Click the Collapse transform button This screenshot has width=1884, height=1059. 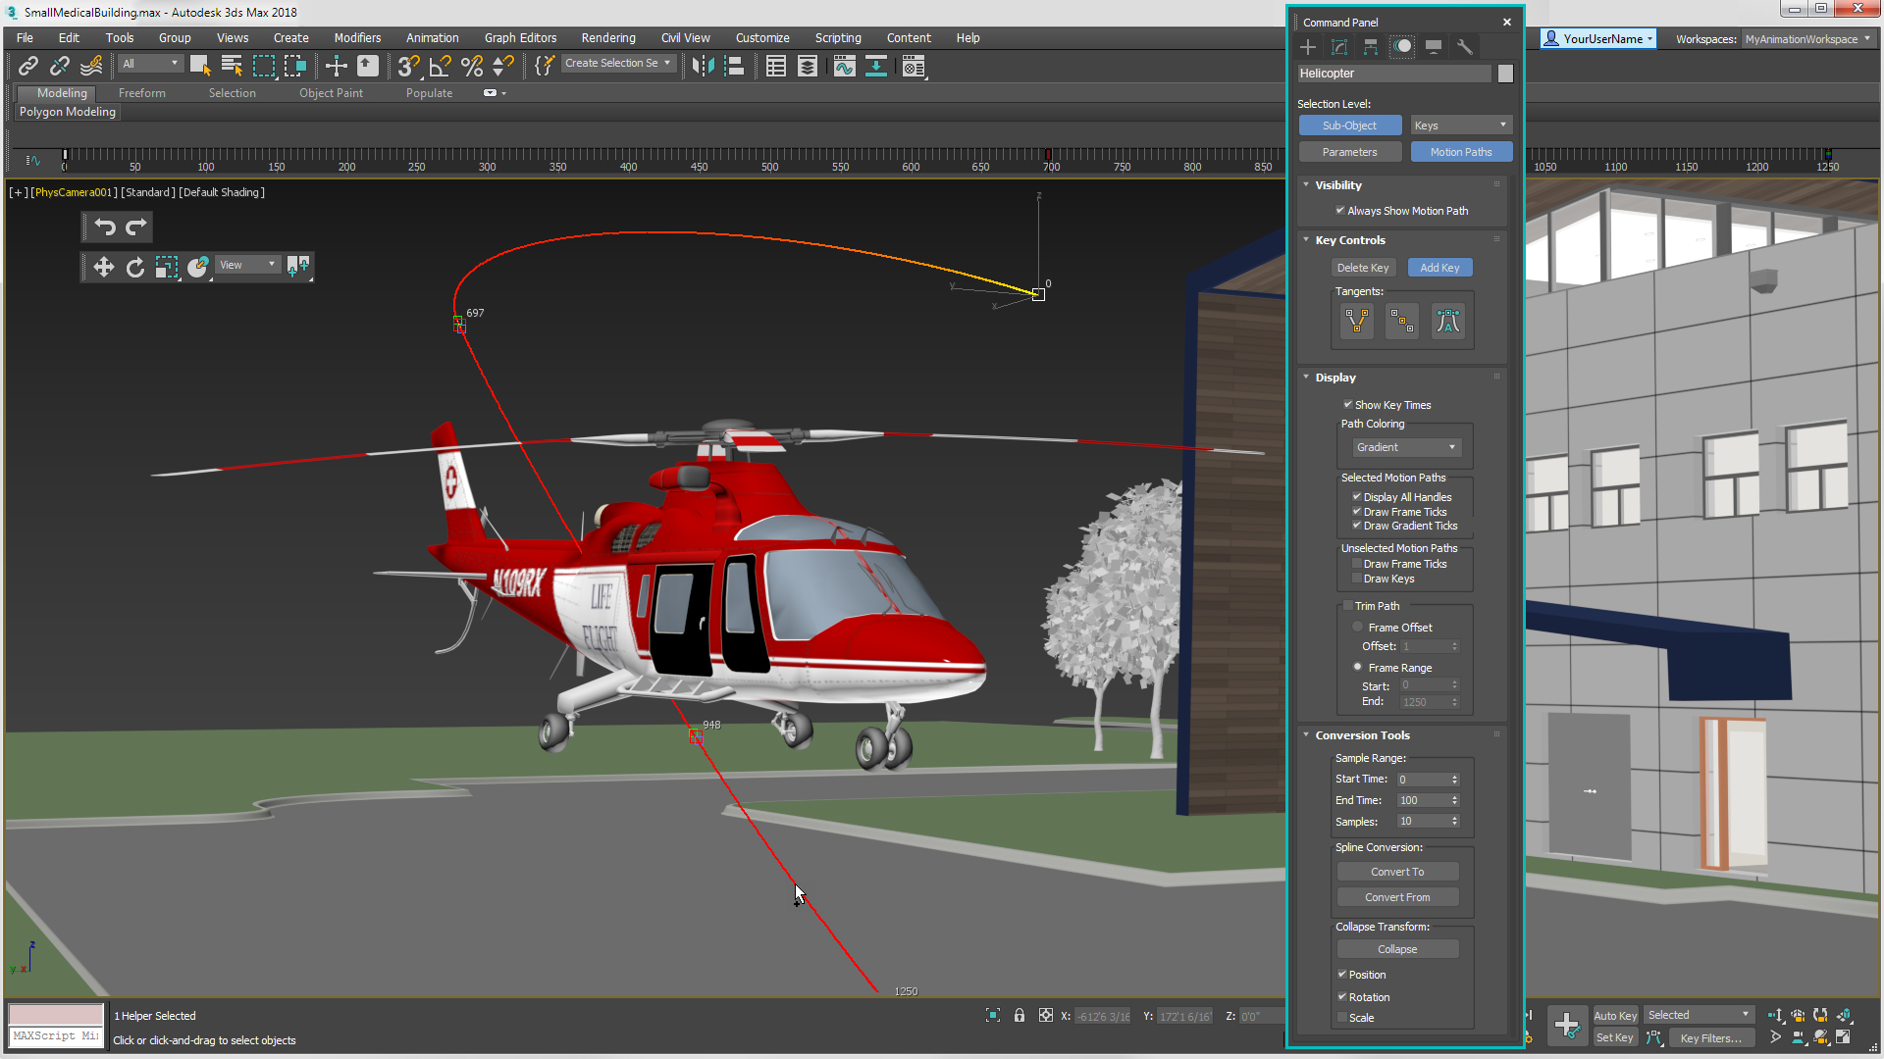tap(1396, 949)
